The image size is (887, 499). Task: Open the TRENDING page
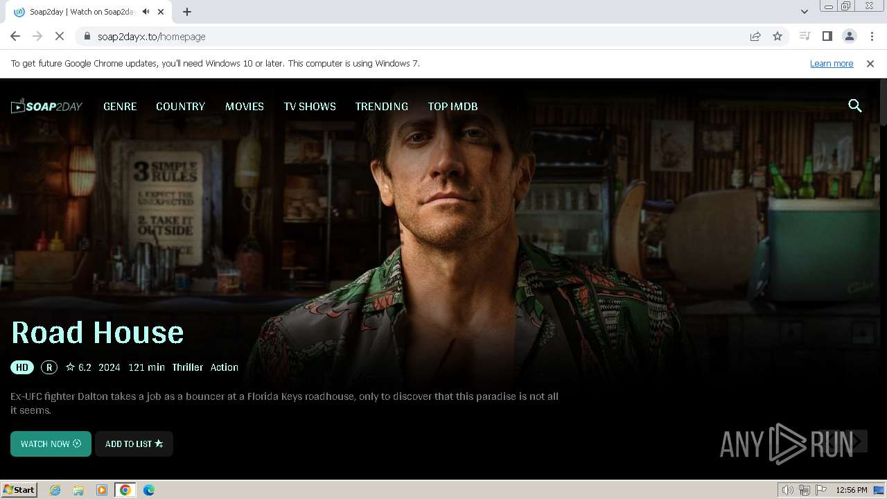click(382, 106)
